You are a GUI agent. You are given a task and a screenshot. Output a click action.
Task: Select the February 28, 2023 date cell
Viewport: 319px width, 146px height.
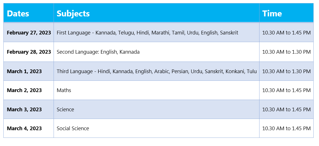[29, 52]
